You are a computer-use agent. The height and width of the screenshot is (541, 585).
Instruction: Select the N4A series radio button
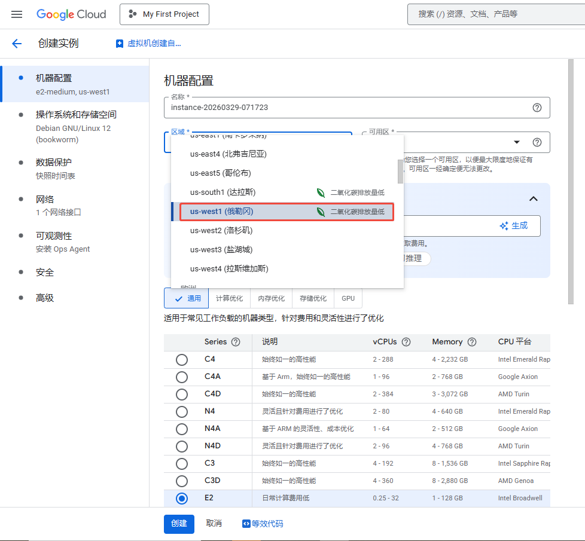[x=182, y=429]
